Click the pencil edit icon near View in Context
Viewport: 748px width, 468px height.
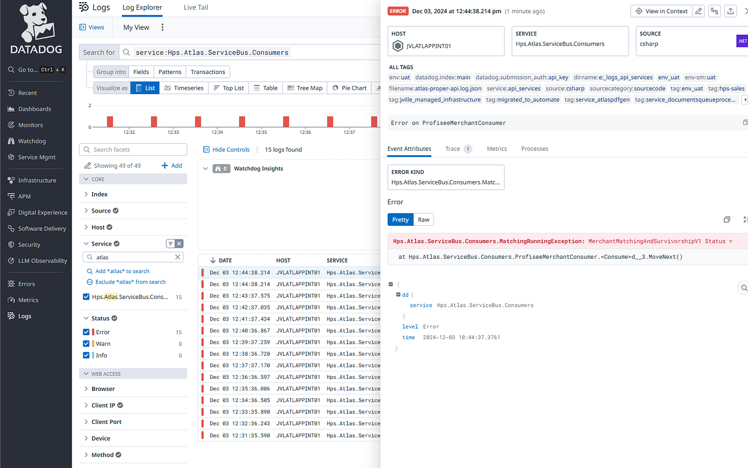click(x=698, y=10)
